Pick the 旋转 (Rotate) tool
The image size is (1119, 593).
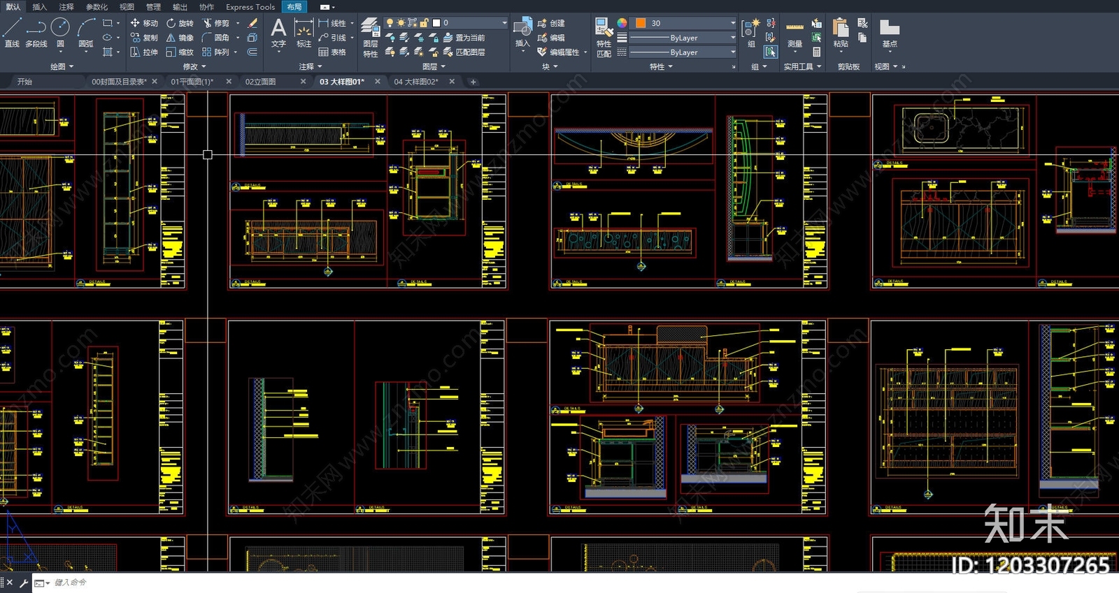tap(180, 23)
